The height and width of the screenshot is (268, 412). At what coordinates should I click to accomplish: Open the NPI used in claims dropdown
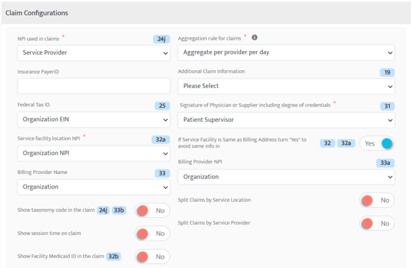pos(94,53)
